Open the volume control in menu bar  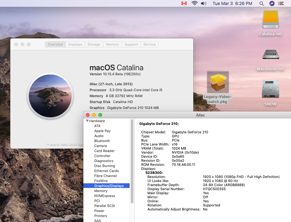coord(204,3)
